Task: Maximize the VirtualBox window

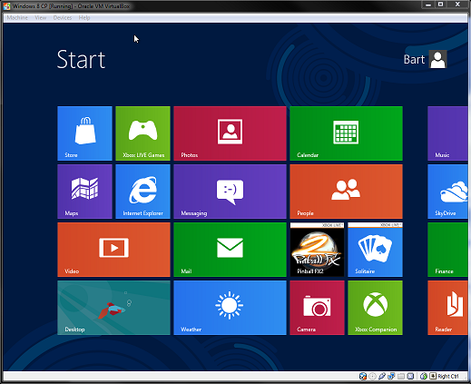Action: coord(441,5)
